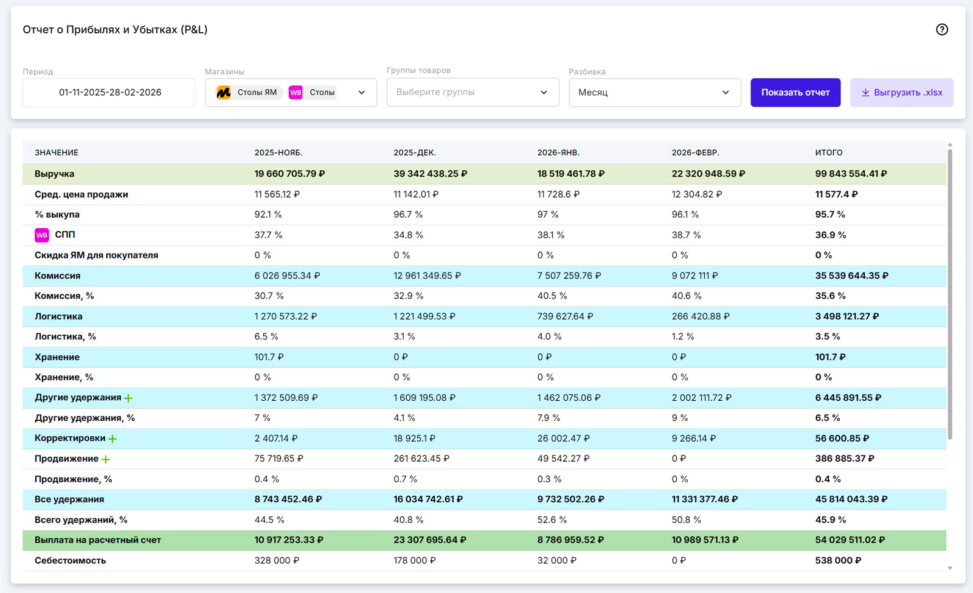Click scroll down arrow of table
Screen dimensions: 973x593
[949, 568]
